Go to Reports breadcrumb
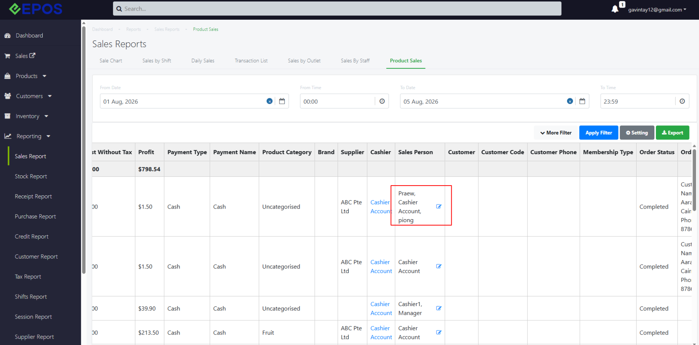 point(134,29)
